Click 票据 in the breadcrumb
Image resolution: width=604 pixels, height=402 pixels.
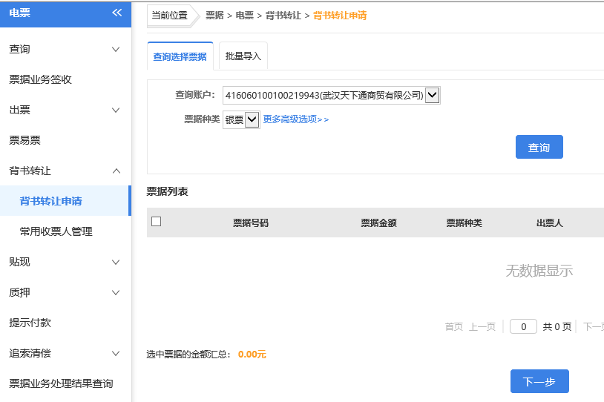(x=214, y=16)
